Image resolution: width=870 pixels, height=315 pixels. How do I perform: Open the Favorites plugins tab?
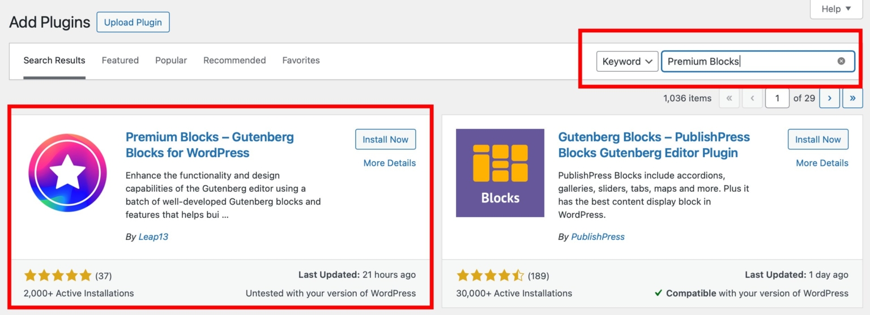[x=301, y=61]
